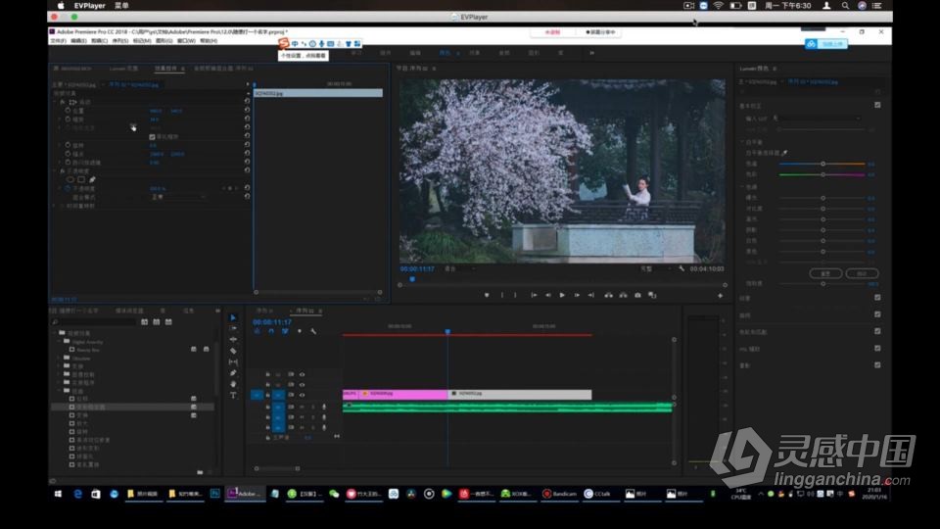This screenshot has width=940, height=529.
Task: Select the Selection tool in tools panel
Action: pyautogui.click(x=233, y=317)
